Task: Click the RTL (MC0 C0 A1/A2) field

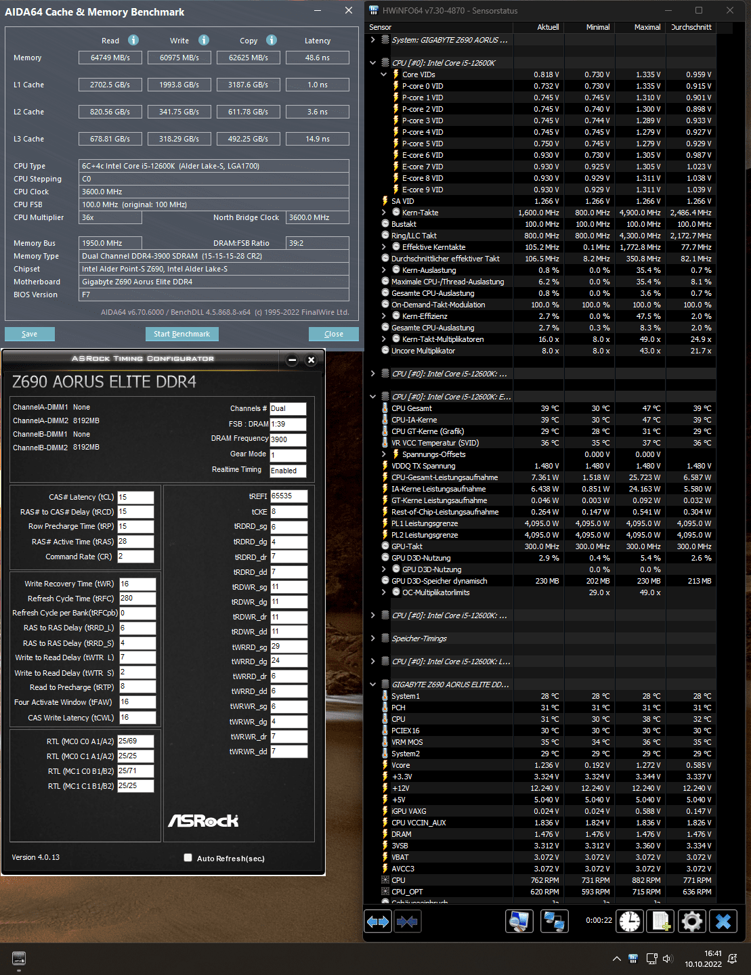Action: [135, 741]
